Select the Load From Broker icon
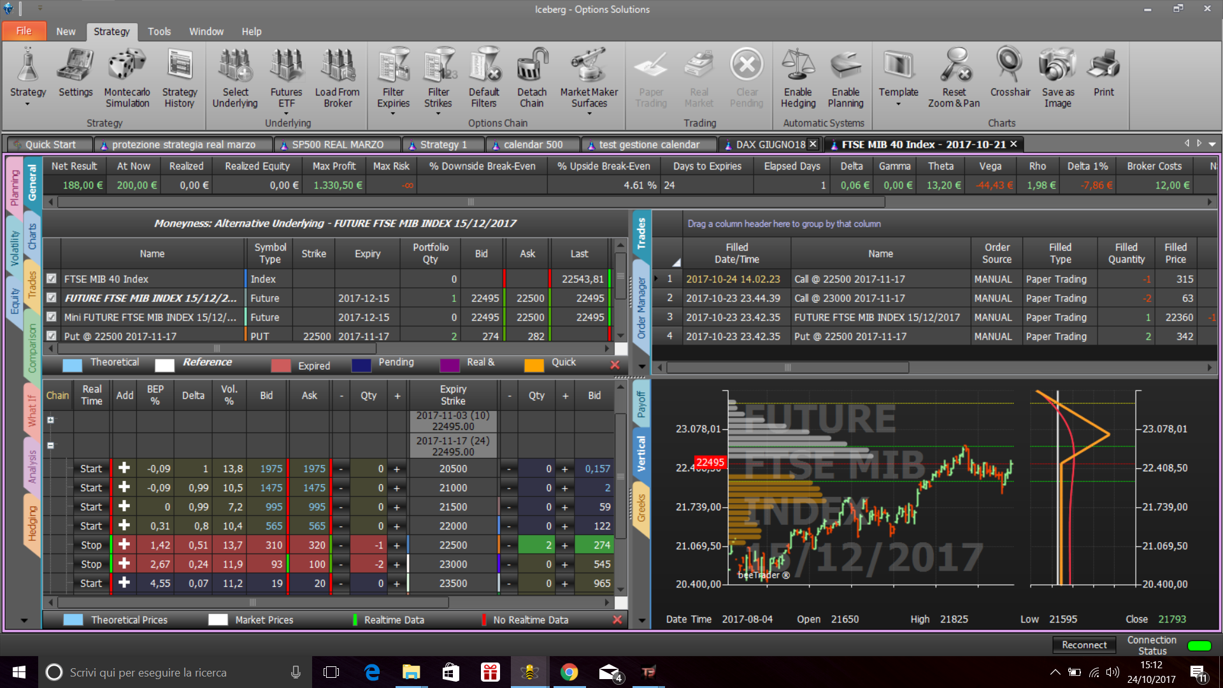 [x=337, y=78]
